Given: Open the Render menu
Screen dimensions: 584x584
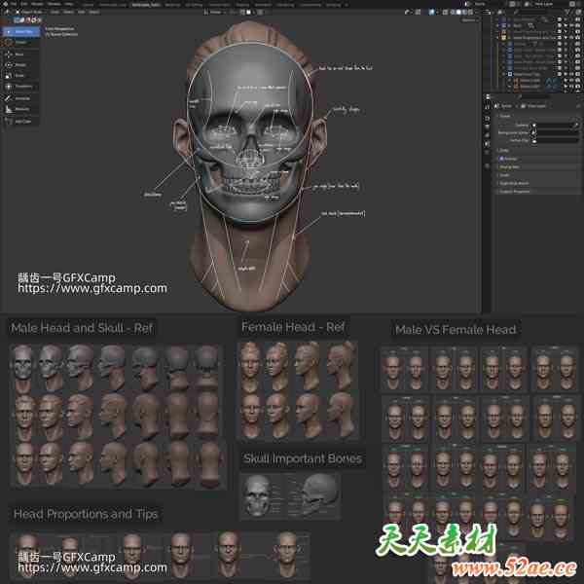Looking at the screenshot, I should [x=37, y=4].
